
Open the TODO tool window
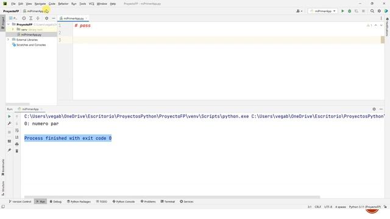tap(102, 201)
